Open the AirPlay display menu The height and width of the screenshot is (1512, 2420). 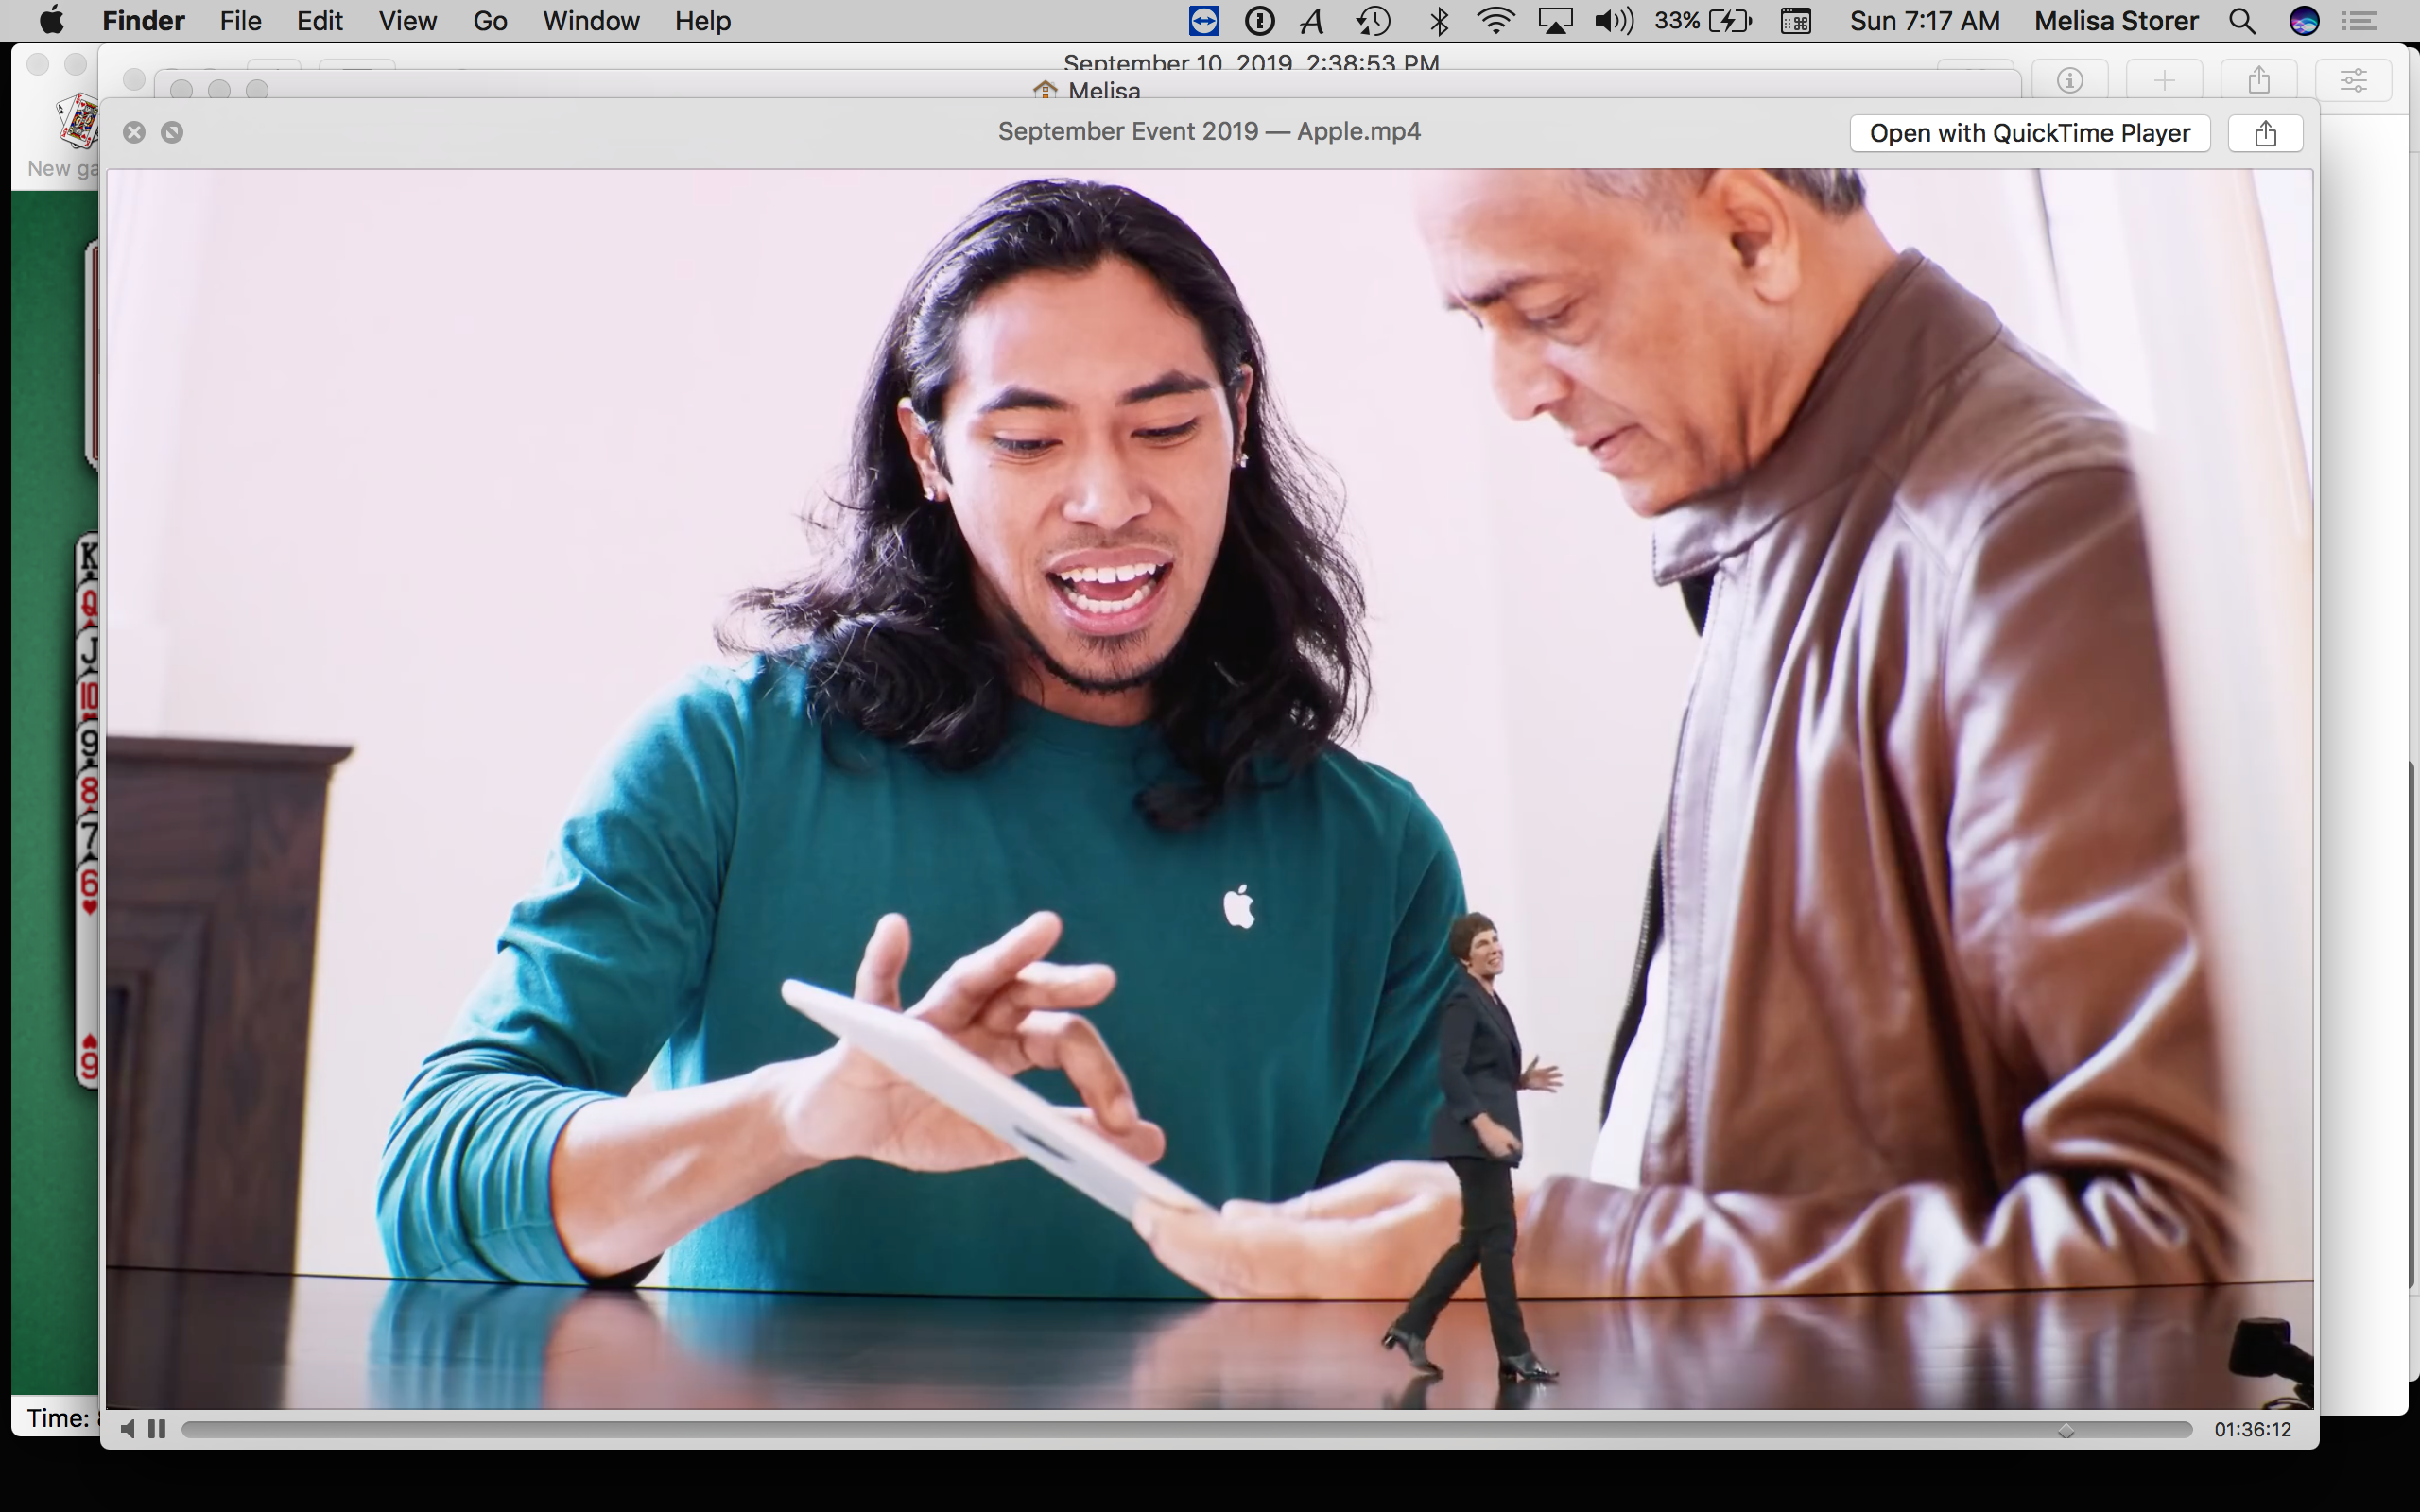click(x=1555, y=21)
